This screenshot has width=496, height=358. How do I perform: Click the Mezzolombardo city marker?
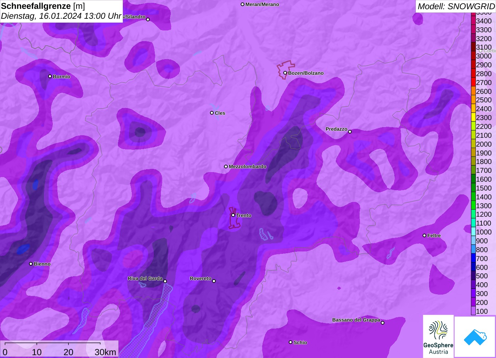click(226, 166)
